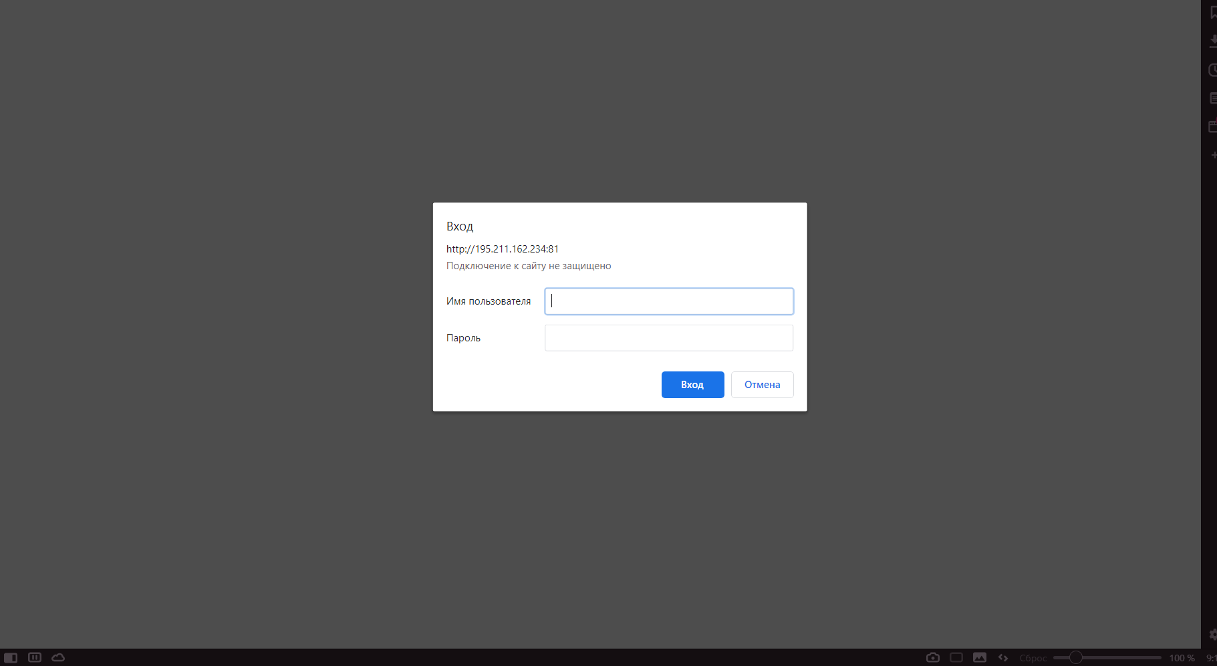Open page actions code brackets icon
1217x666 pixels.
tap(1003, 657)
